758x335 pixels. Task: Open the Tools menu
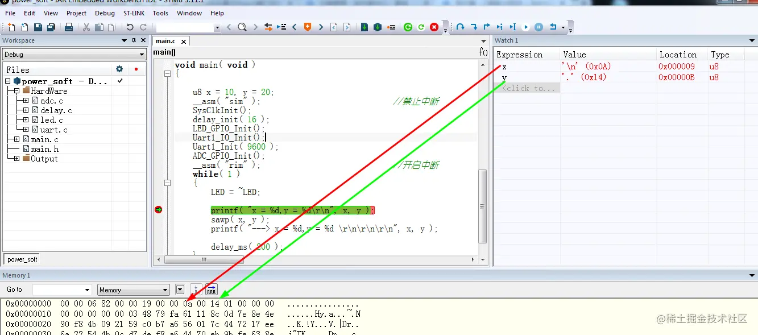pyautogui.click(x=160, y=13)
